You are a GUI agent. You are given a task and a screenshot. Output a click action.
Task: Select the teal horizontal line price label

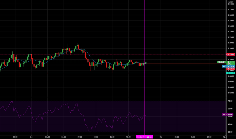pyautogui.click(x=231, y=73)
